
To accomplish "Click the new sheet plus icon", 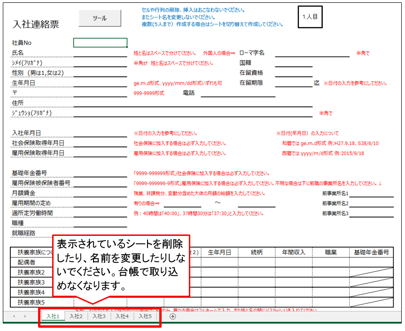I will pyautogui.click(x=172, y=316).
